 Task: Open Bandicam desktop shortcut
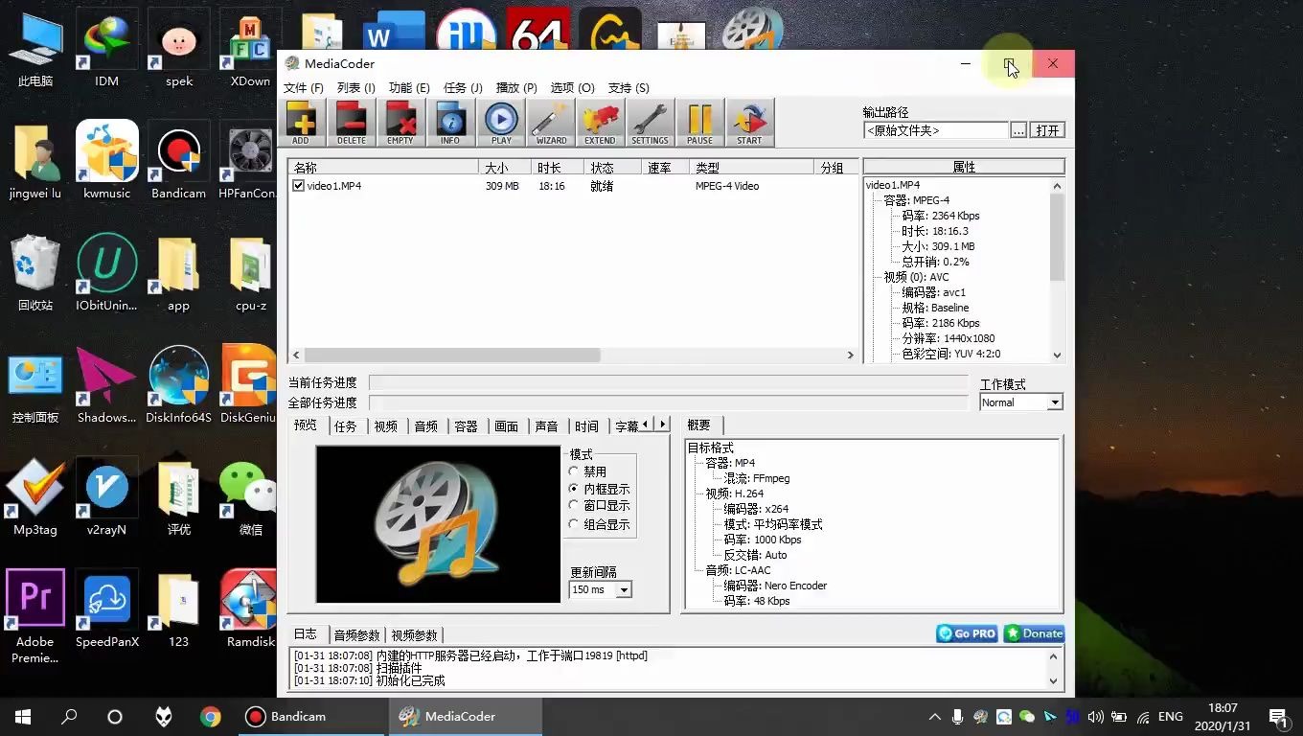[x=179, y=161]
